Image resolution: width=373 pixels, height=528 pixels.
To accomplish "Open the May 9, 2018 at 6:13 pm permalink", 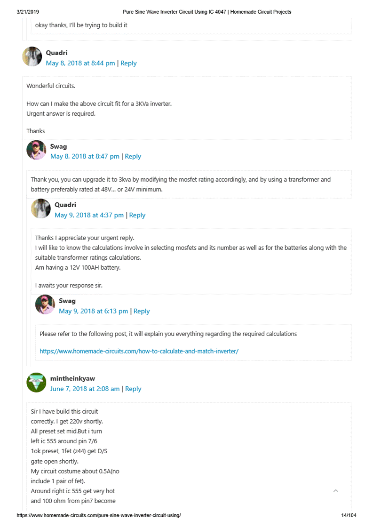I will (x=93, y=311).
